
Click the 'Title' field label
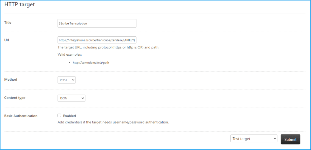[x=8, y=22]
